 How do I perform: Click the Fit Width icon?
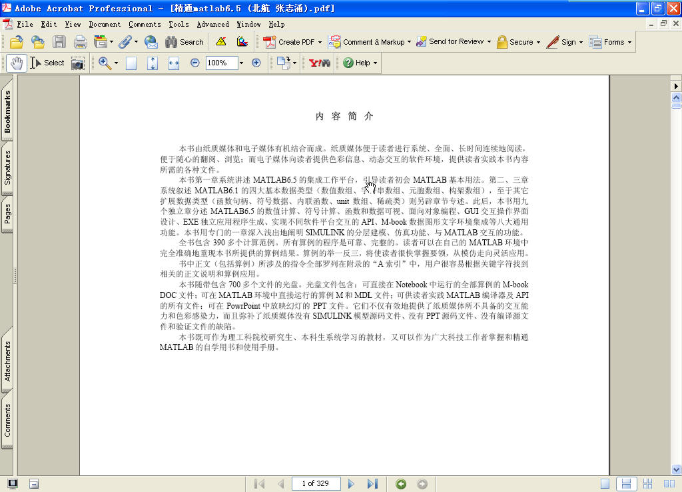coord(174,63)
